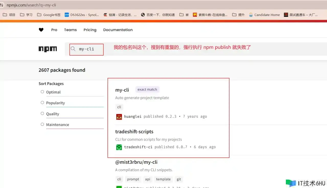Click the npm heart icon

click(x=41, y=30)
